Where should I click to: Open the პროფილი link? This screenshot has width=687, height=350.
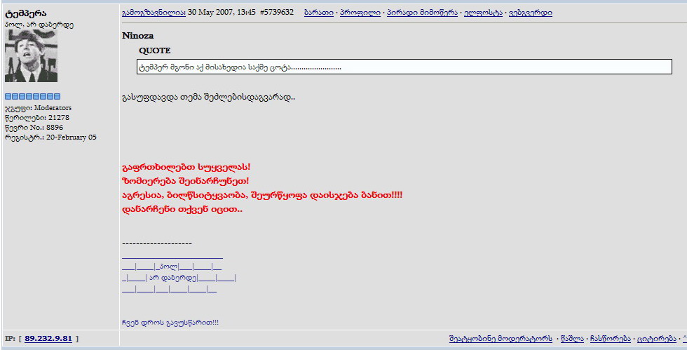click(x=360, y=13)
